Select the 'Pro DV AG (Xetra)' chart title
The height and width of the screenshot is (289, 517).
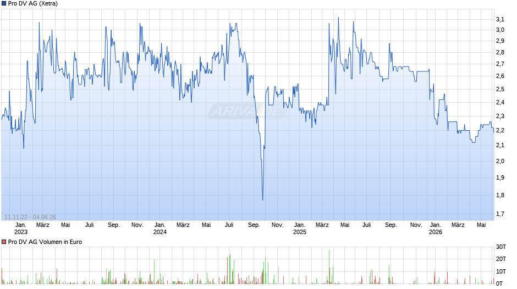[x=32, y=4]
